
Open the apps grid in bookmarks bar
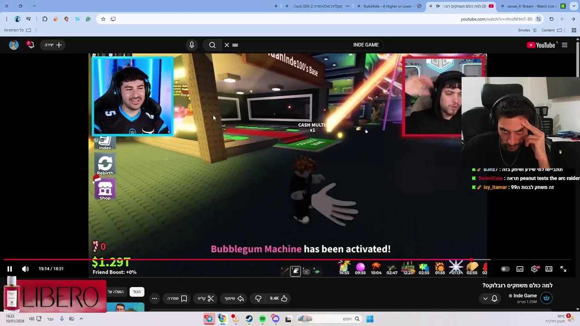574,30
